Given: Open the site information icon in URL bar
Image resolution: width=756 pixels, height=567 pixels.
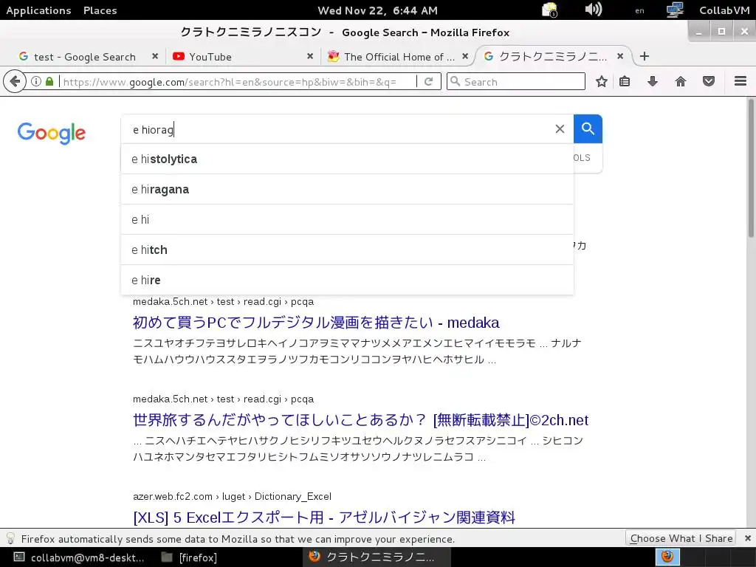Looking at the screenshot, I should coord(36,81).
